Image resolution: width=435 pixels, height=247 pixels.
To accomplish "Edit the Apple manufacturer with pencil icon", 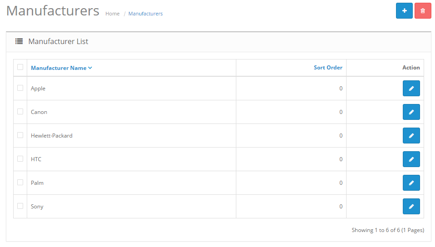I will (411, 89).
